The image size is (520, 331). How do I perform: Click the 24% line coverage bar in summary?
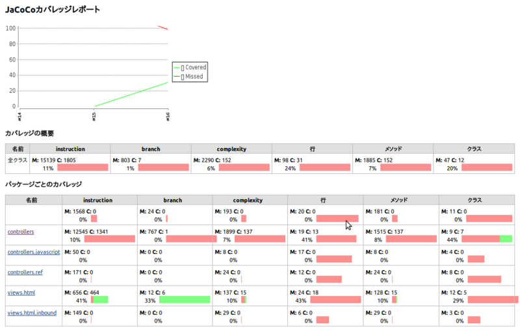325,168
